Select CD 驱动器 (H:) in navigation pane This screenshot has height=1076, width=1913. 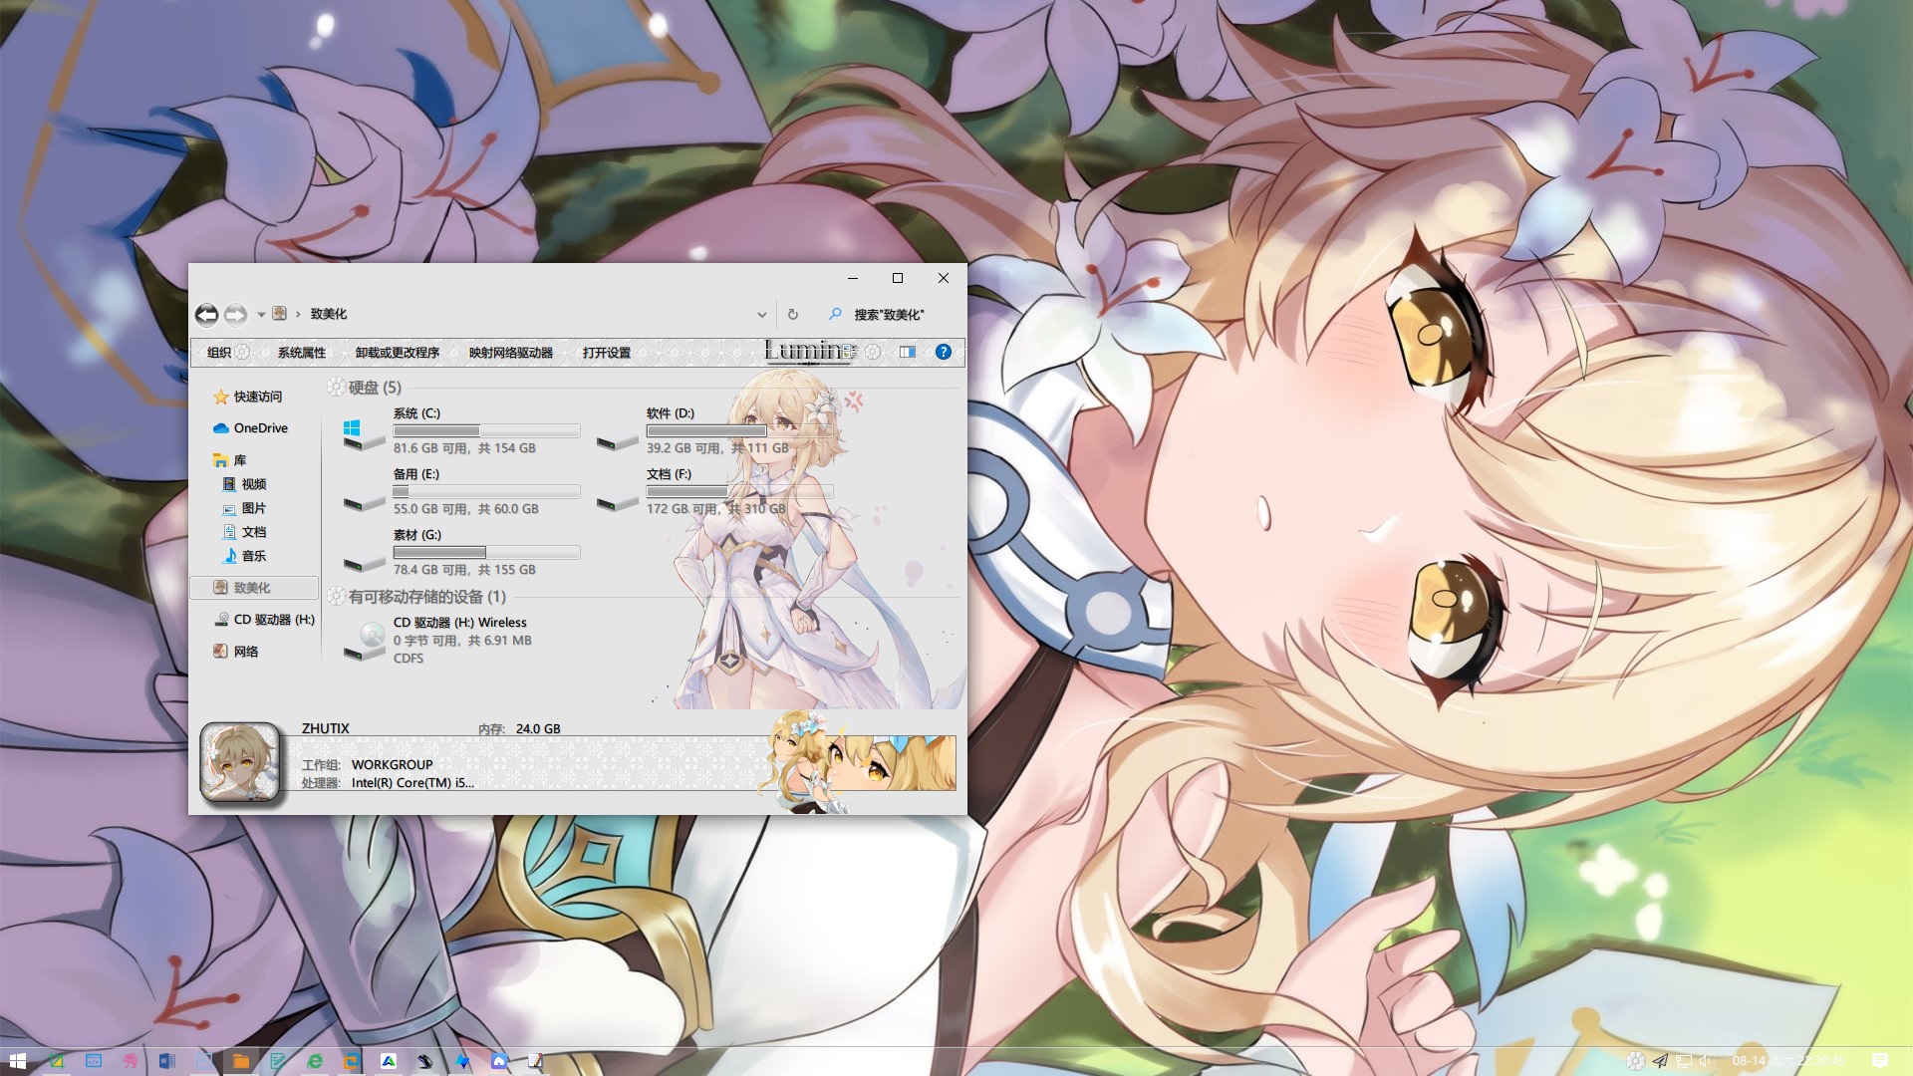pyautogui.click(x=264, y=620)
